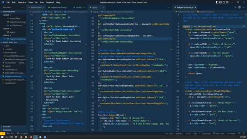Expand the .vscode folder
The height and width of the screenshot is (139, 247).
[x=8, y=49]
